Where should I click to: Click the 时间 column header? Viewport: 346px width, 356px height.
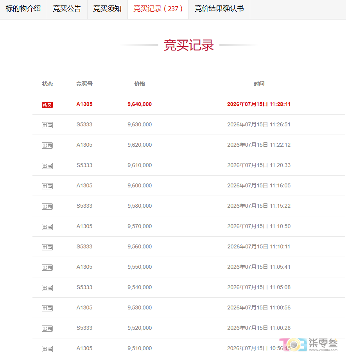click(259, 84)
